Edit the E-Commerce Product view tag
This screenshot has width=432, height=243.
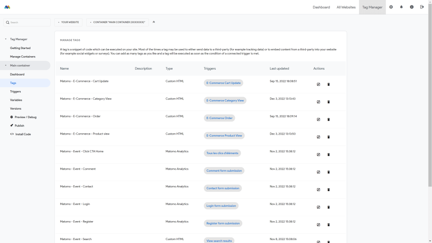318,137
